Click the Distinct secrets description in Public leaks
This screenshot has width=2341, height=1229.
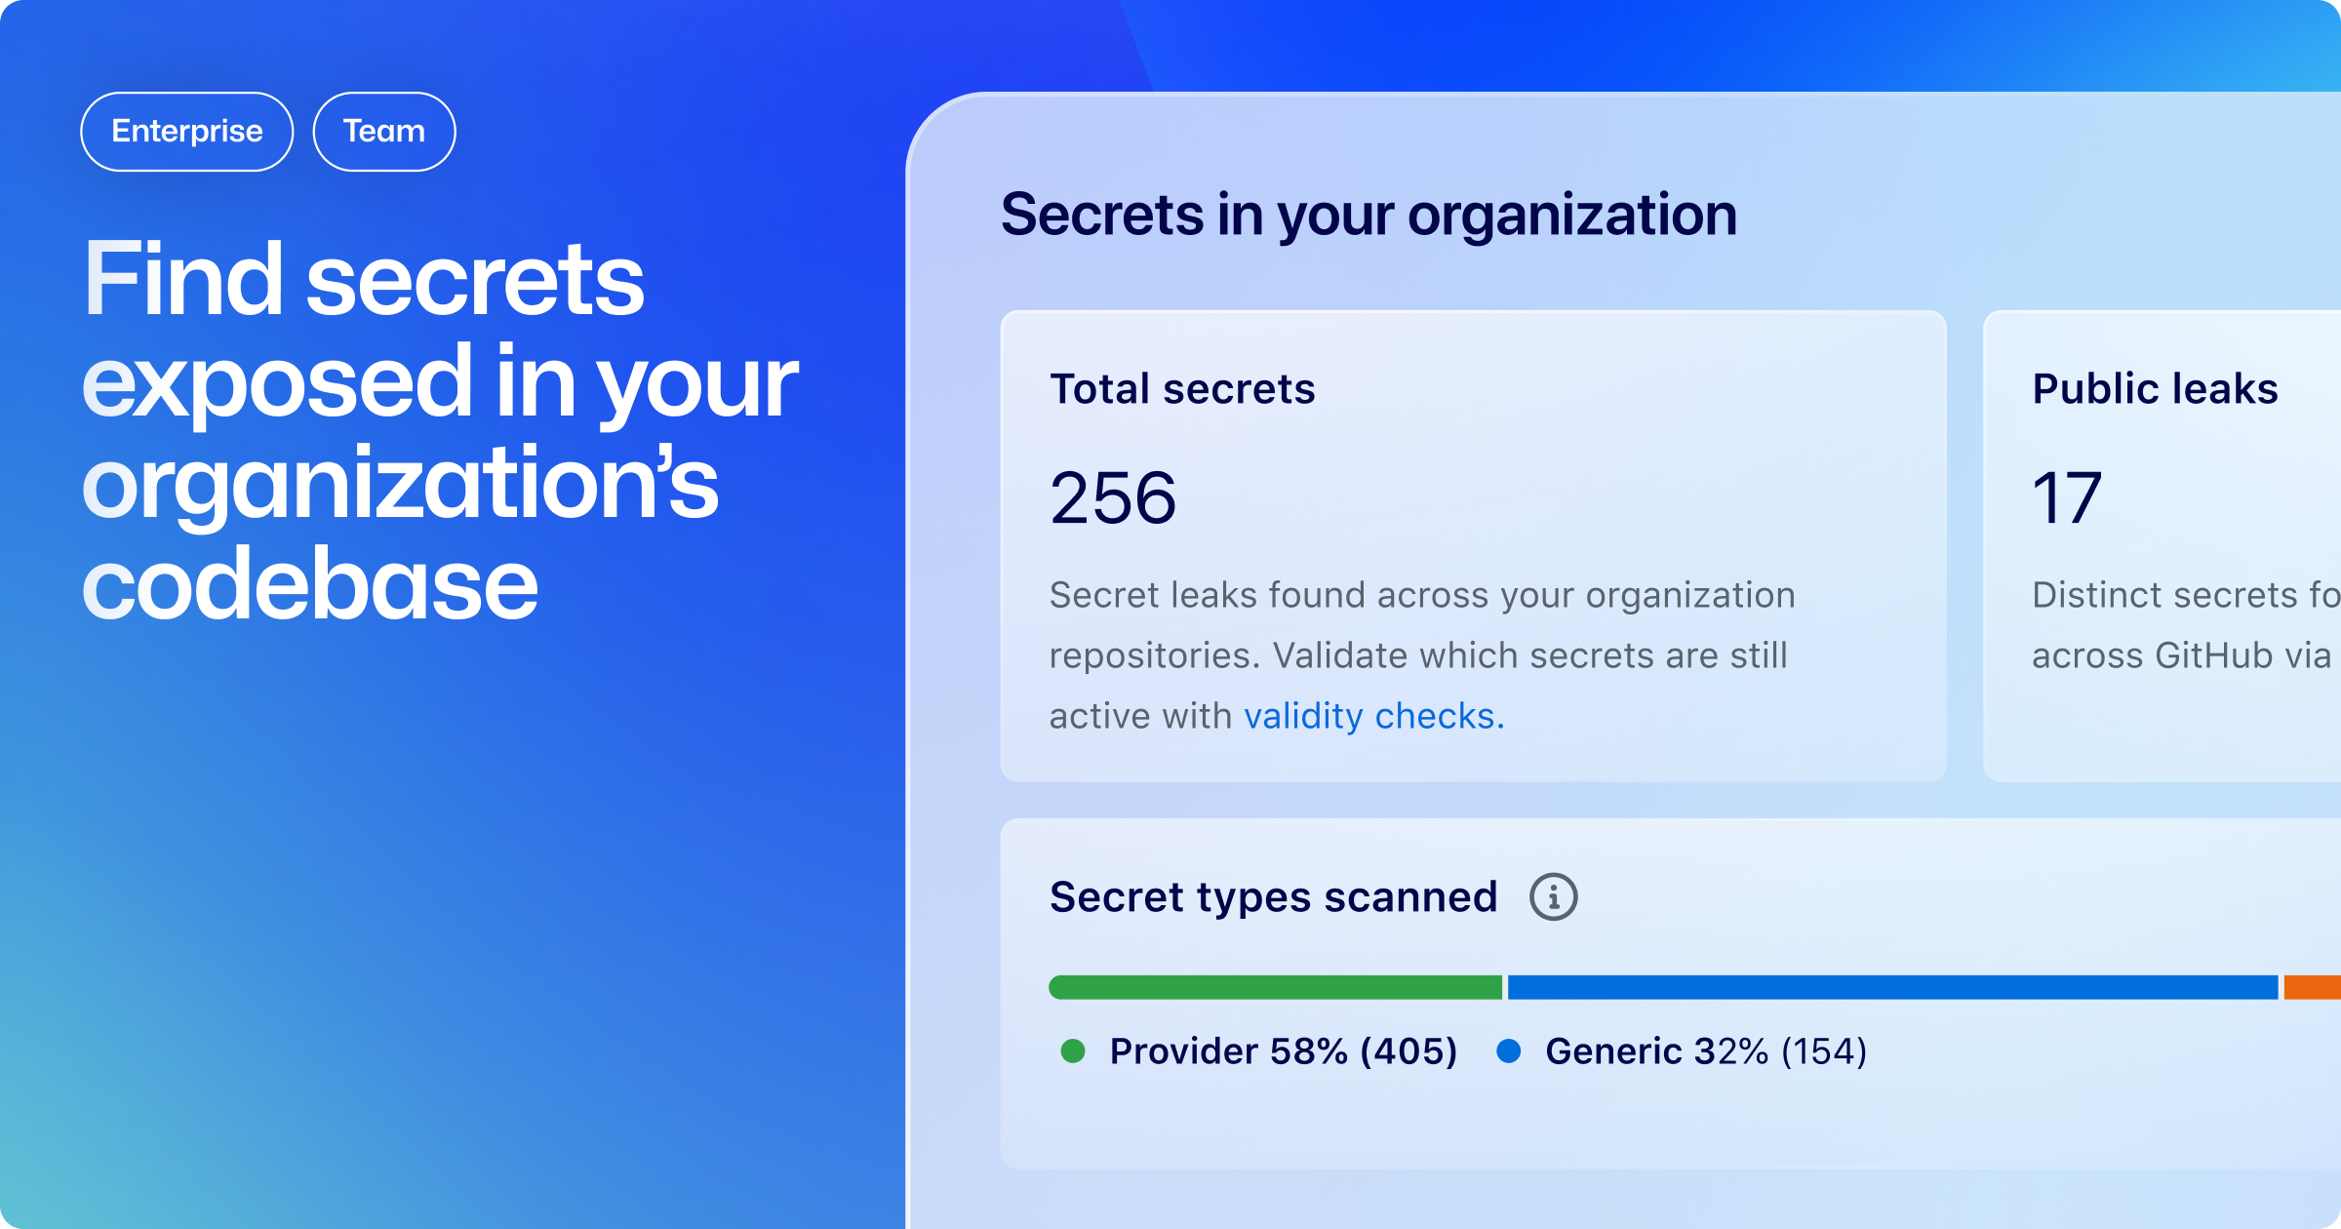(2183, 625)
